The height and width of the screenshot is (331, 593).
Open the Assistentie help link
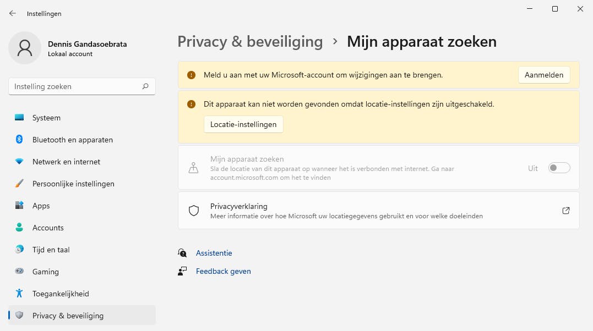[x=214, y=253]
